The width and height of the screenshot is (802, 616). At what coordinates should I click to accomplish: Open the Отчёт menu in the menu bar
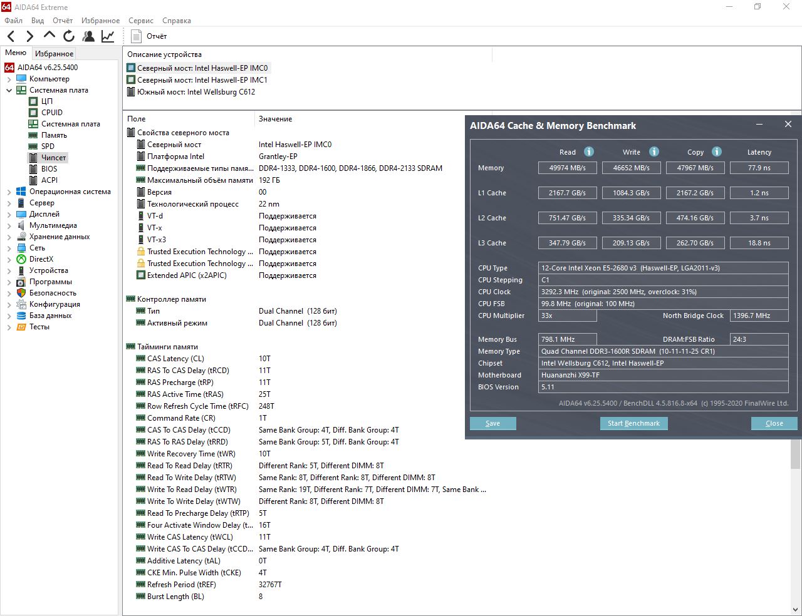pyautogui.click(x=63, y=21)
